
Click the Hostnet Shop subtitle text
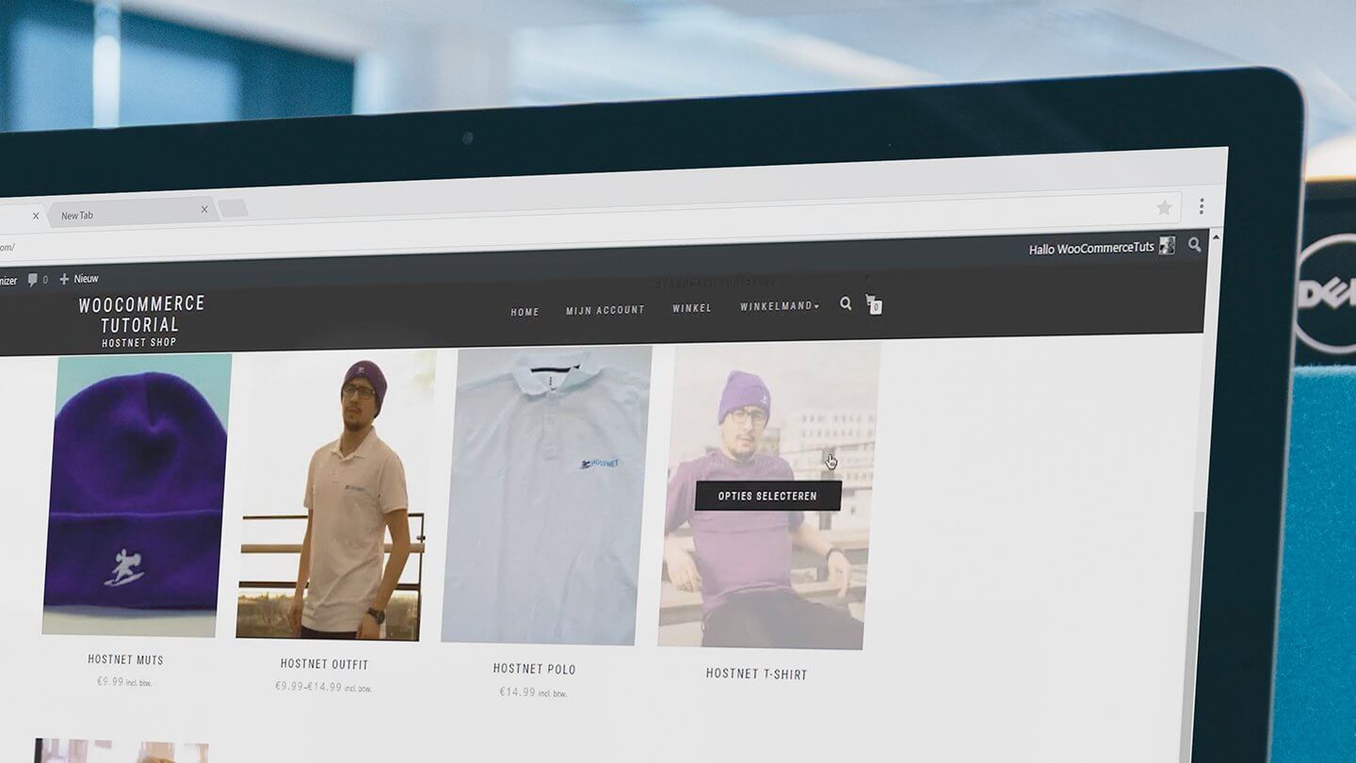coord(138,343)
